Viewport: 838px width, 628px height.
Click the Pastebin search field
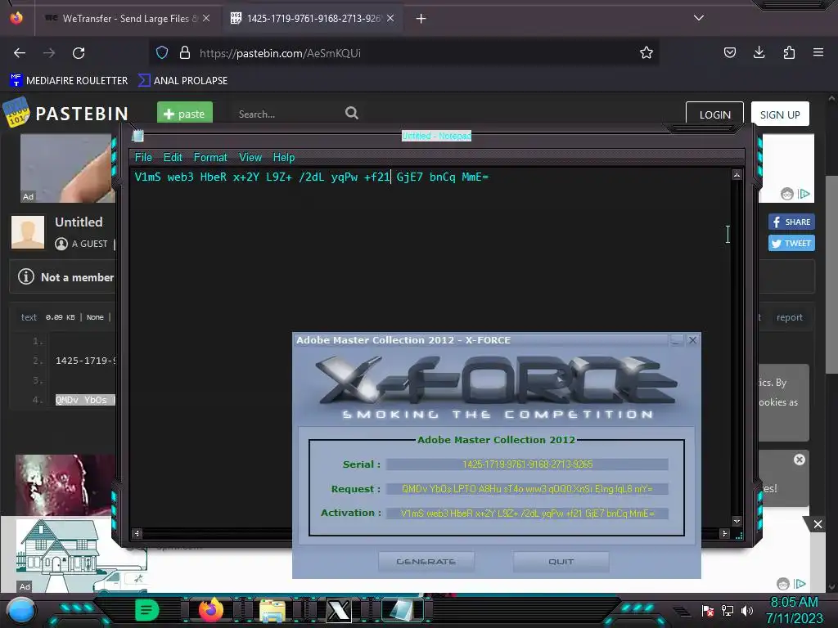tap(289, 114)
